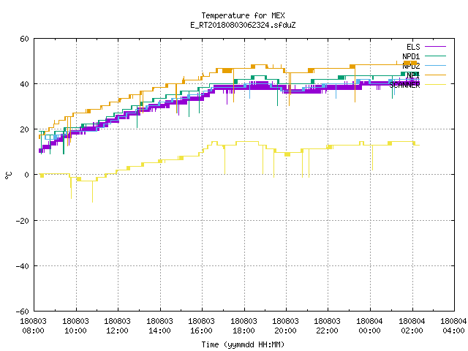Image resolution: width=468 pixels, height=351 pixels.
Task: Click the NPD2 legend label
Action: [x=411, y=66]
